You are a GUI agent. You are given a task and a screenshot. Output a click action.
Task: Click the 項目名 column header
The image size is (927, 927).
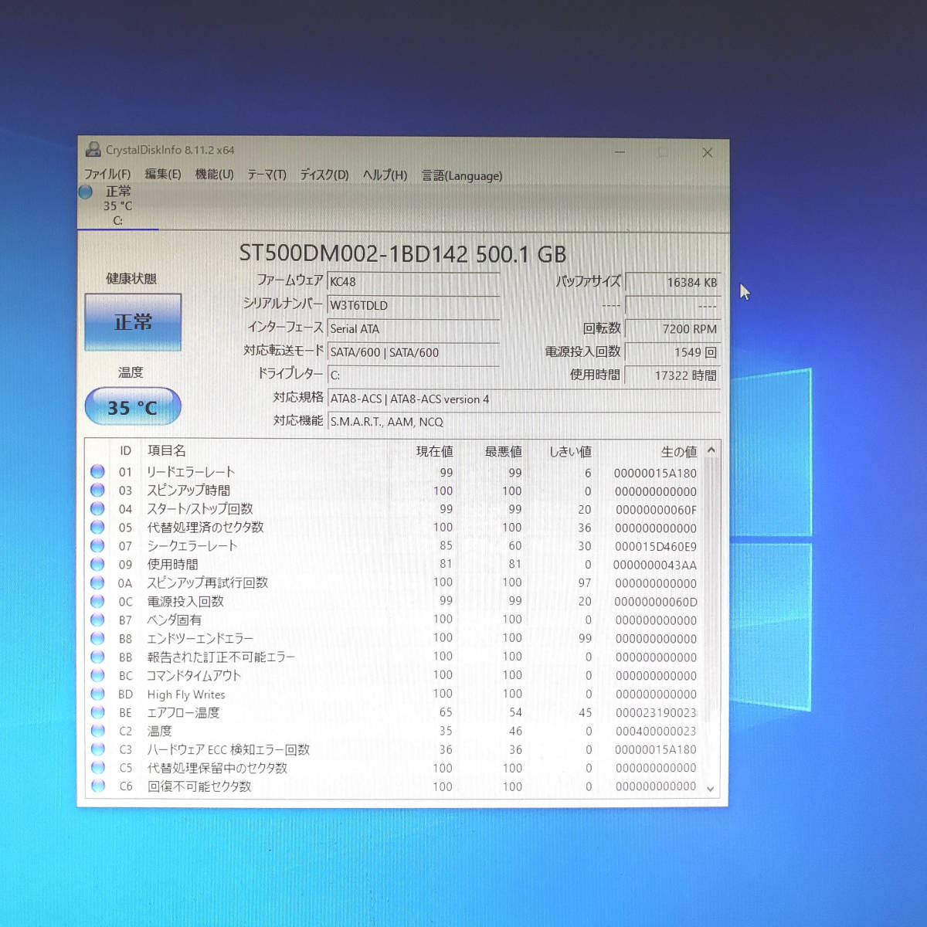[167, 450]
